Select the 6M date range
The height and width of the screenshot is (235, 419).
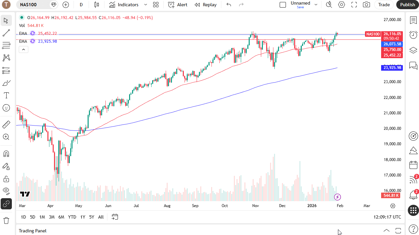(61, 217)
